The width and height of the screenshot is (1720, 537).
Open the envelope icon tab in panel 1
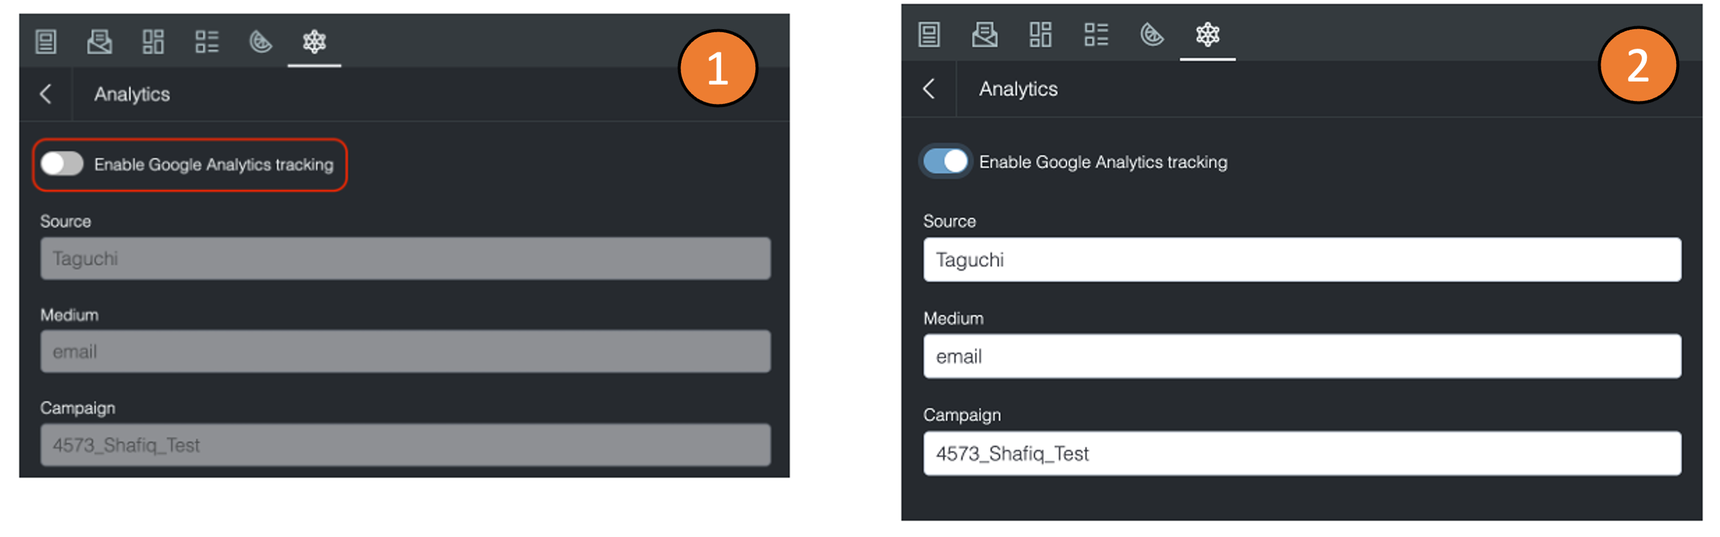click(x=99, y=42)
